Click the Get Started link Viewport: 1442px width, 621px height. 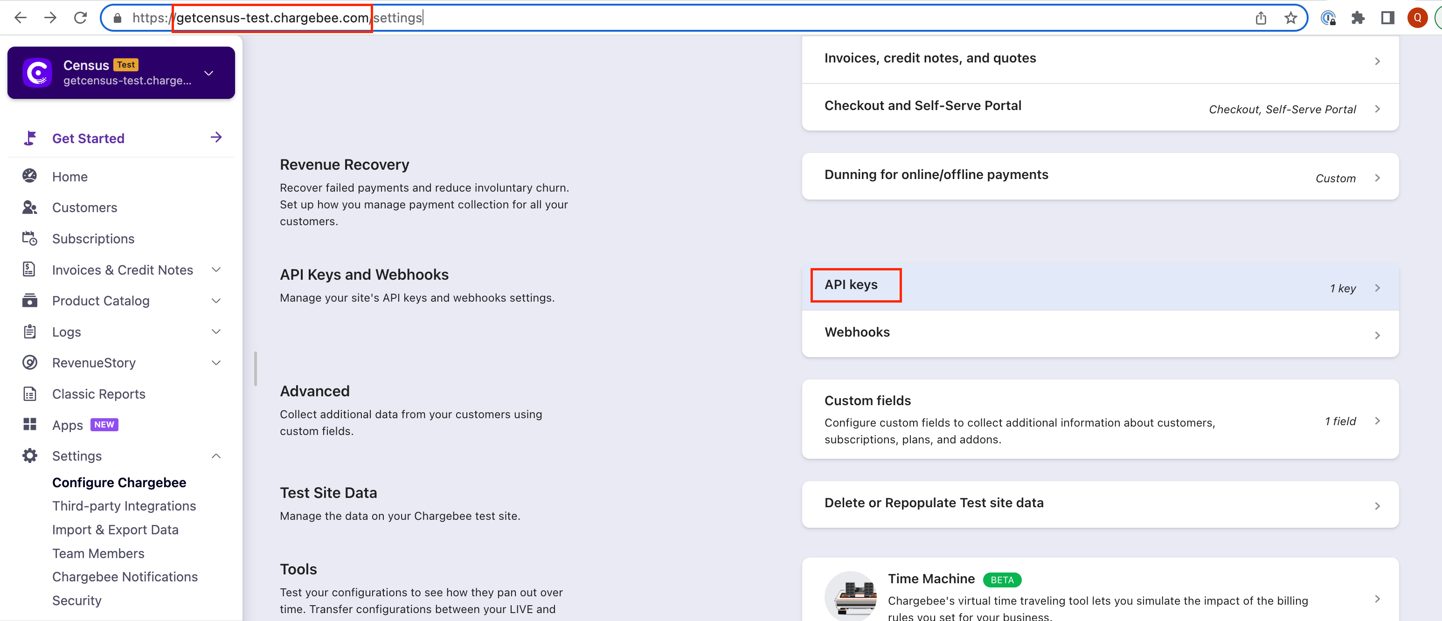point(88,138)
